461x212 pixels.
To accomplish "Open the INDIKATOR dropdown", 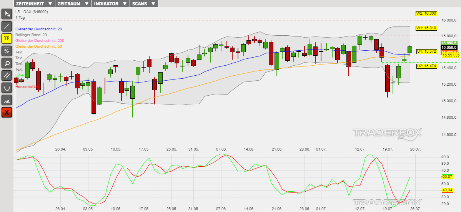I will click(x=110, y=3).
